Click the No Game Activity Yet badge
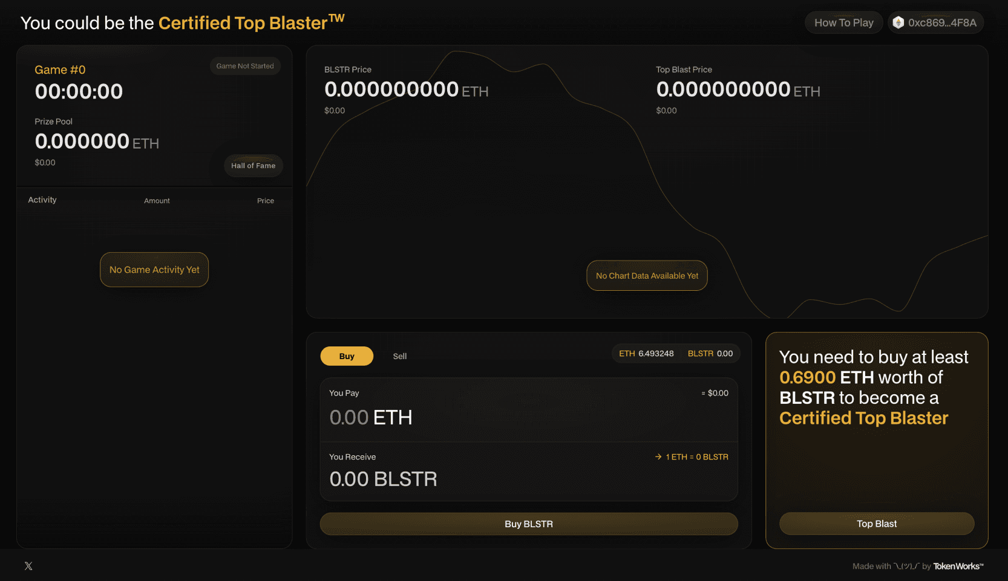 coord(154,270)
